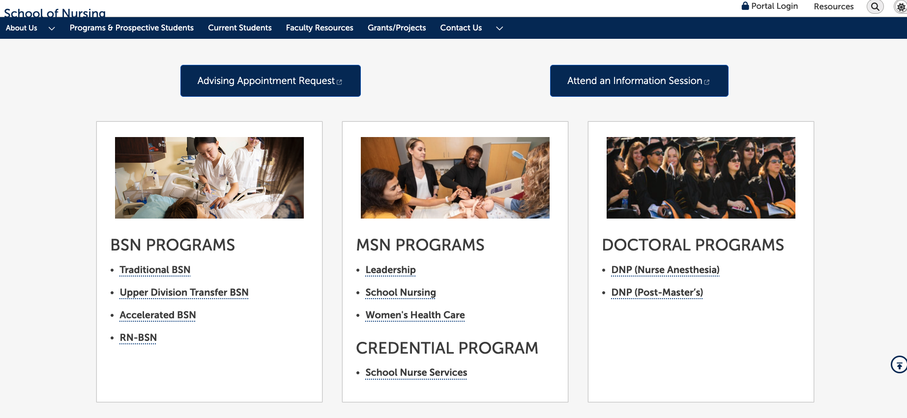This screenshot has height=418, width=907.
Task: Open the DNP (Post-Master's) link
Action: pos(657,292)
